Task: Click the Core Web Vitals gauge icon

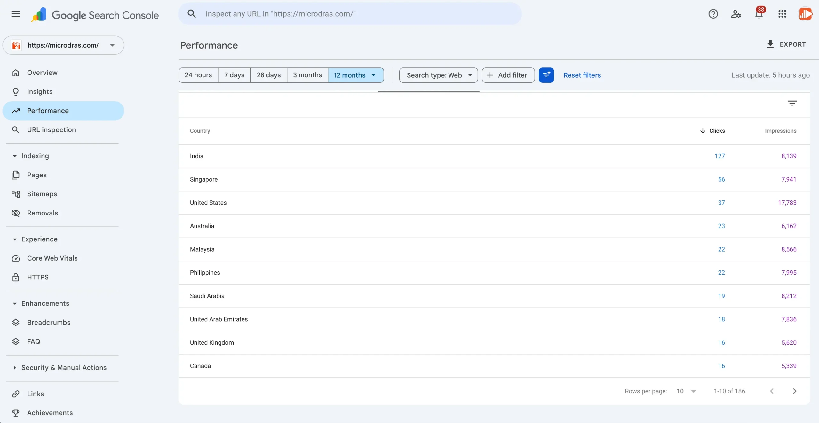Action: 16,258
